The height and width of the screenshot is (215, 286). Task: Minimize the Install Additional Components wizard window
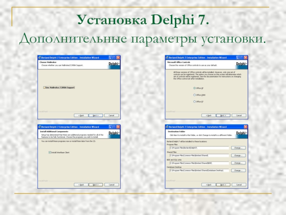tap(110, 127)
